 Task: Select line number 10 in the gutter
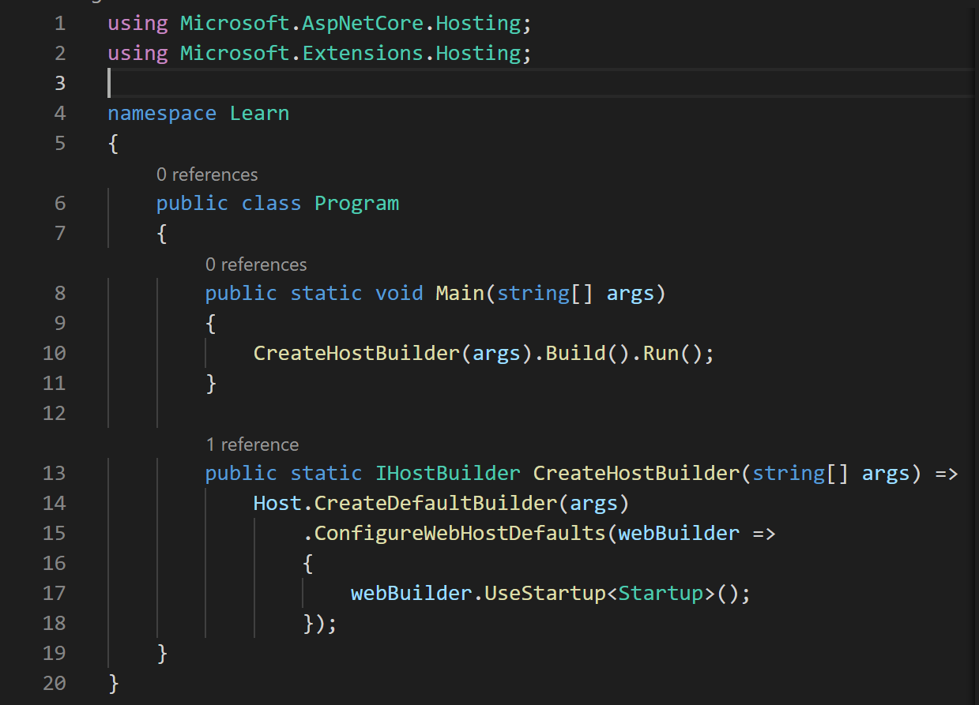coord(55,353)
